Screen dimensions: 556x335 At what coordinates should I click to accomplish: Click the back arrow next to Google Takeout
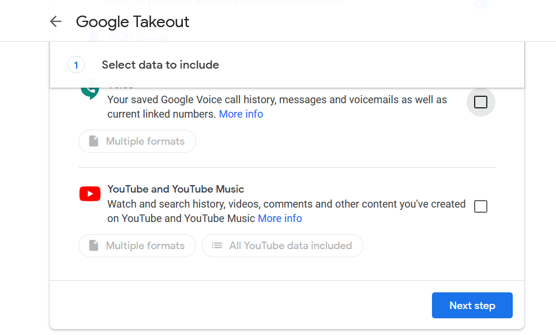(x=55, y=21)
